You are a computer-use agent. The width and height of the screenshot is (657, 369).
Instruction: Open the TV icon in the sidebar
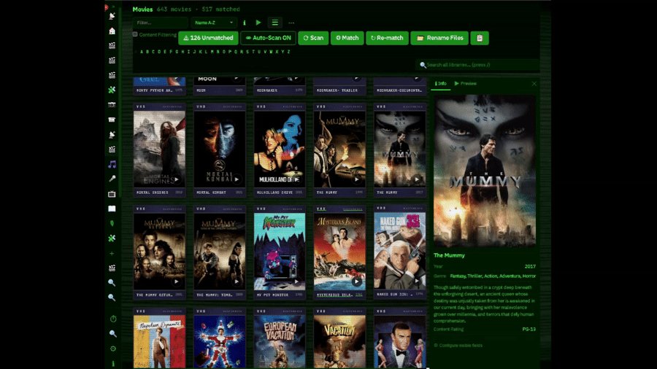coord(112,194)
